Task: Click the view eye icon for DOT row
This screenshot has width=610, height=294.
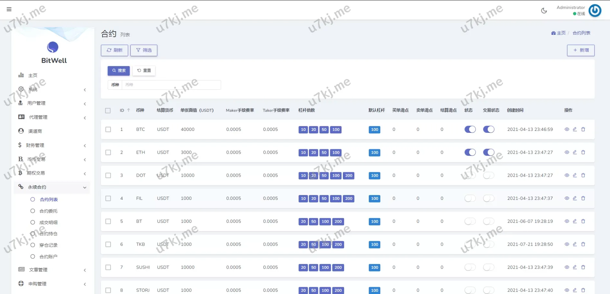Action: (567, 175)
